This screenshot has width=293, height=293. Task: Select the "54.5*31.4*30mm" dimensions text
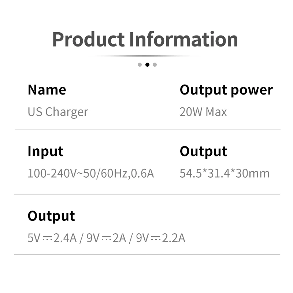point(225,173)
